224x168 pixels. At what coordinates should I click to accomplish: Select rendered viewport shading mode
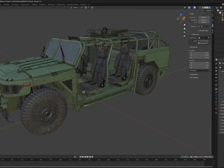(210, 7)
